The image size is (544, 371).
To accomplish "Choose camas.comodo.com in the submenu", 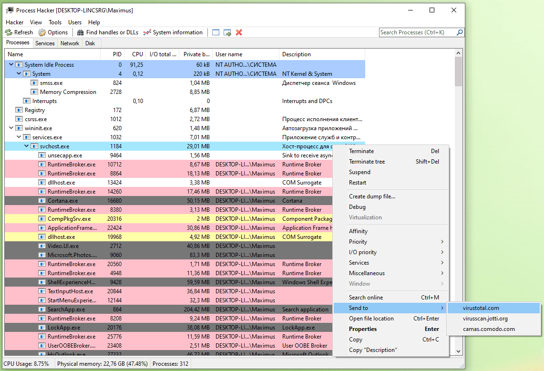I will [493, 329].
